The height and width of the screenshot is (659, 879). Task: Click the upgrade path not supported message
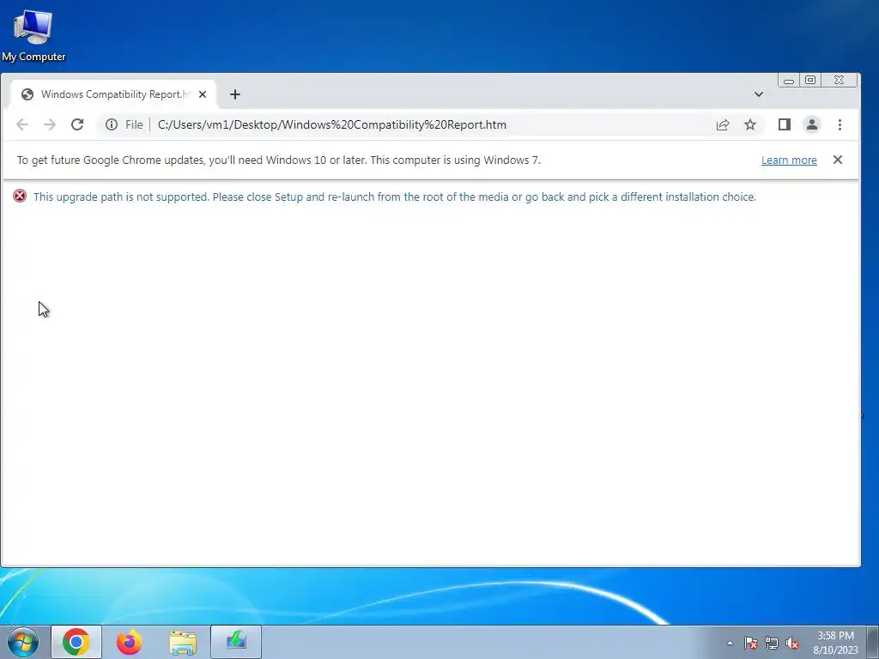point(395,196)
